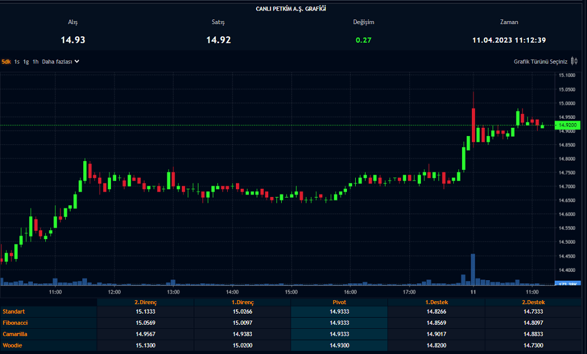
Task: Click the tall volume bar at 11
Action: 473,270
